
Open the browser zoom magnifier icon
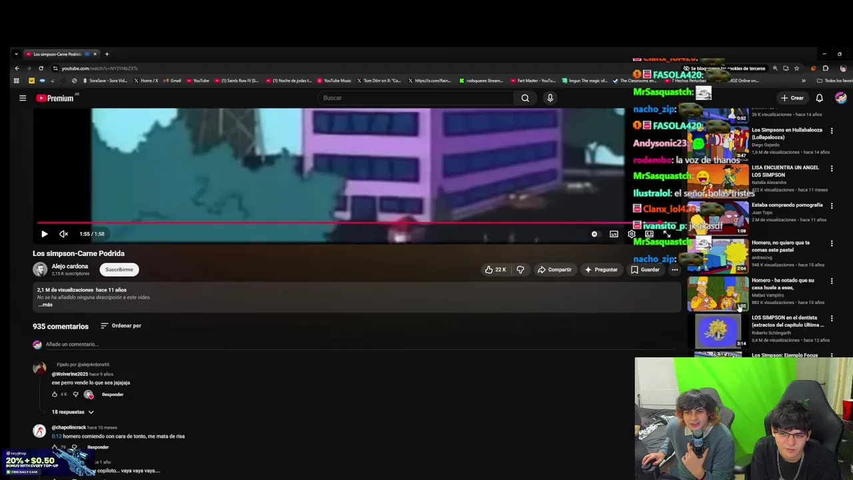click(775, 68)
